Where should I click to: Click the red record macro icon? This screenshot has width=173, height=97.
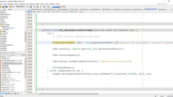coord(76,12)
